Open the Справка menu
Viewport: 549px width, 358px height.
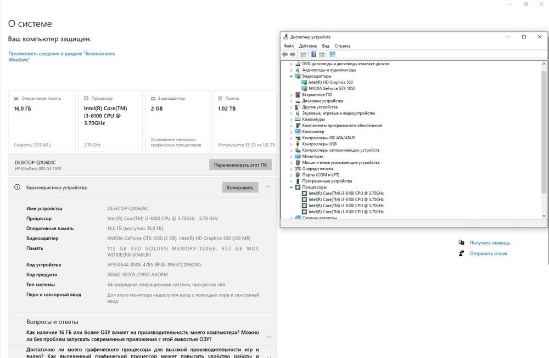[x=342, y=46]
